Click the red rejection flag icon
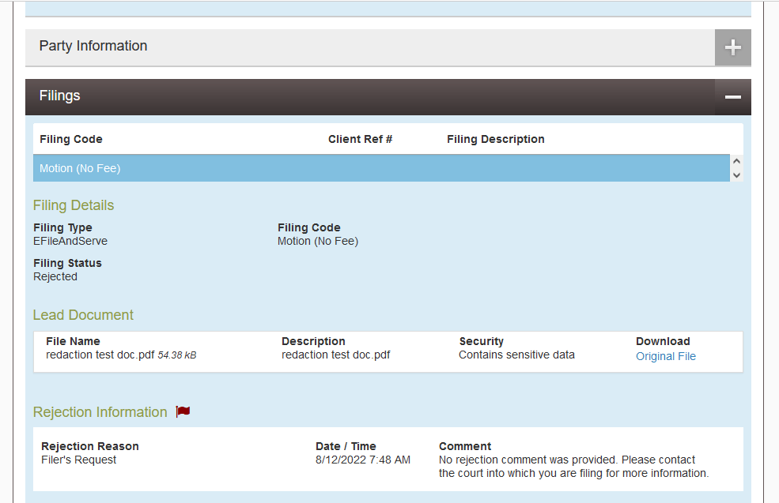 183,411
